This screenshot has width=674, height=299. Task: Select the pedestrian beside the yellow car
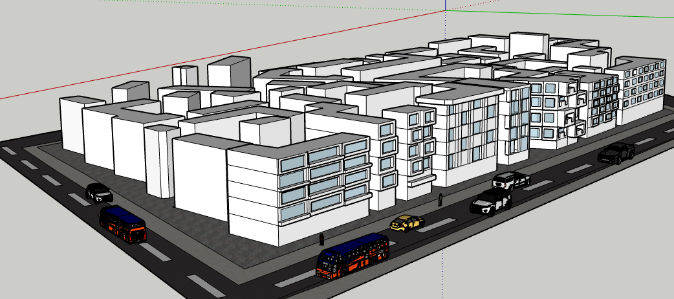(440, 199)
